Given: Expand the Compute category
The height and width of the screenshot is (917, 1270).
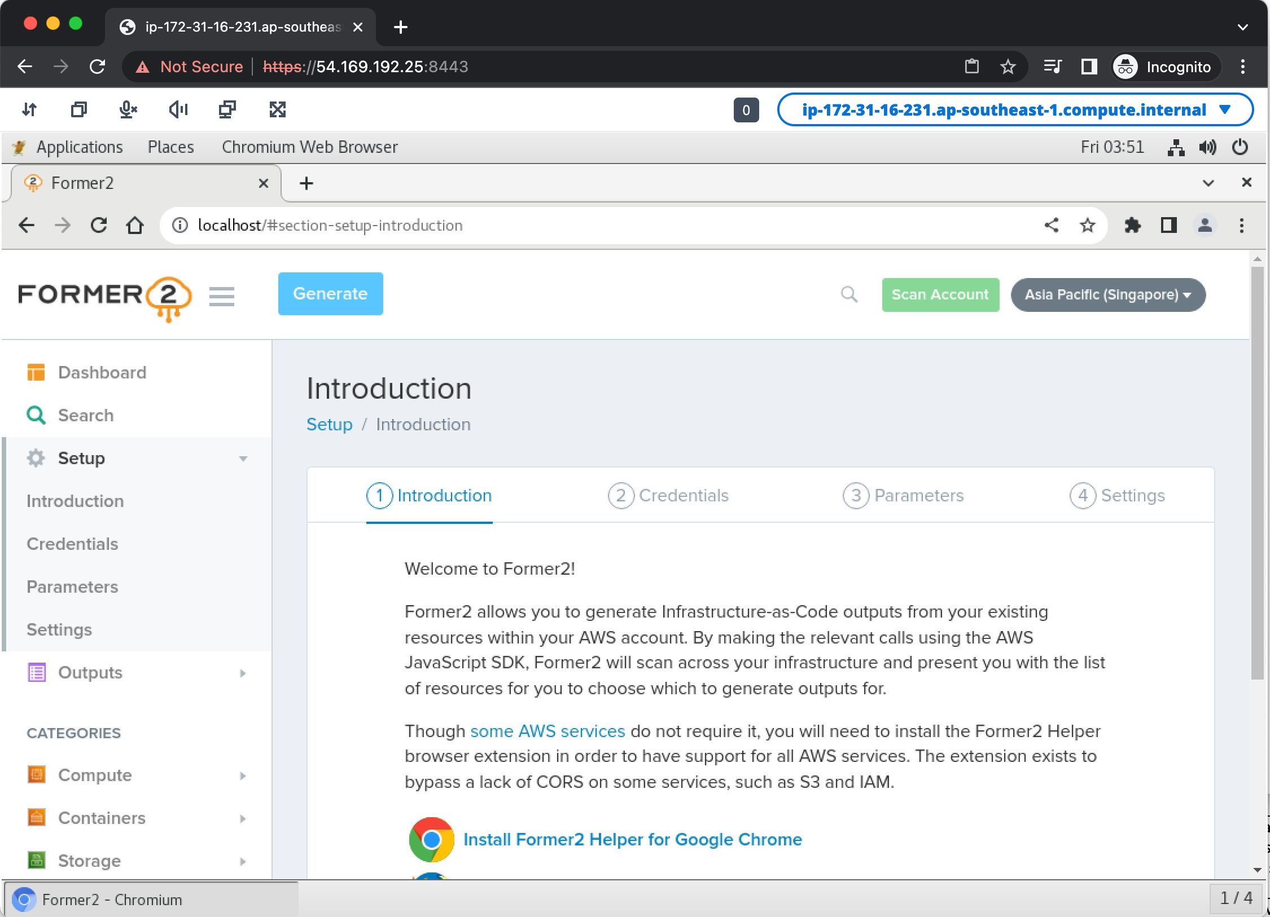Looking at the screenshot, I should click(243, 775).
